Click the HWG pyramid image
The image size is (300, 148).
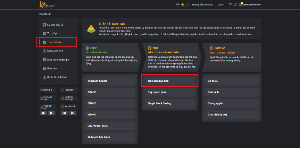point(91,28)
